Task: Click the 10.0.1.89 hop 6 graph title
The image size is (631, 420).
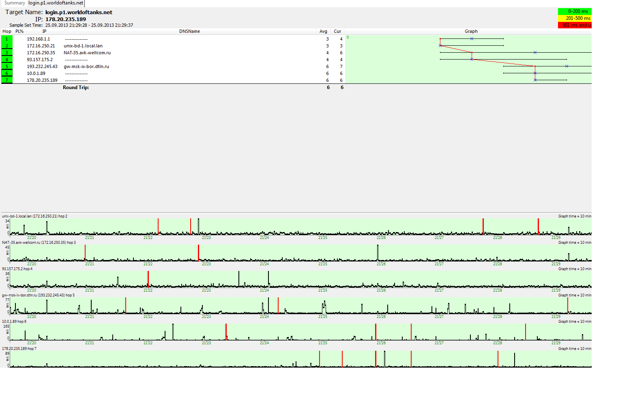Action: tap(14, 322)
